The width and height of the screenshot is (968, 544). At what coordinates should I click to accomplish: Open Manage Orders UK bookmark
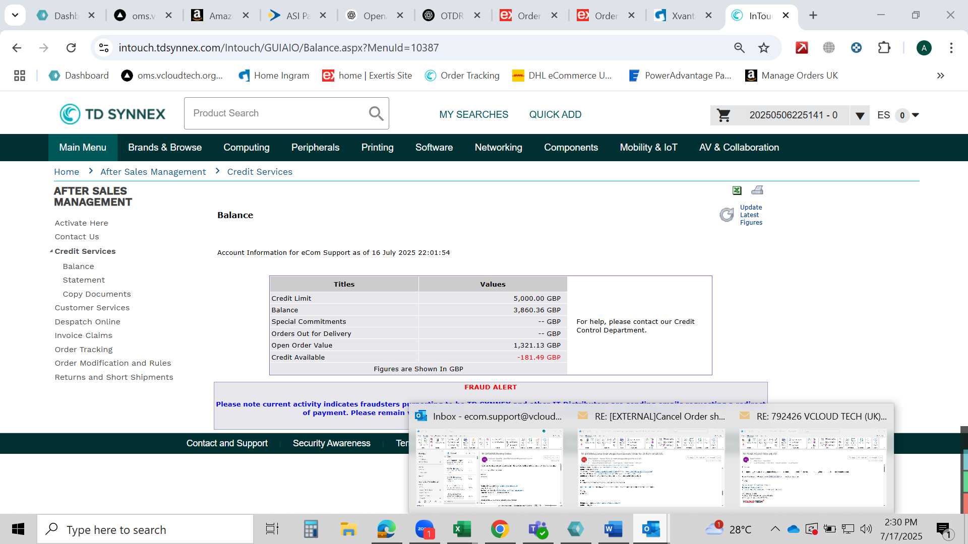click(792, 76)
